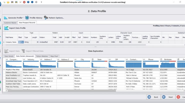
Task: Click the Generate Profile chart icon
Action: [5, 18]
